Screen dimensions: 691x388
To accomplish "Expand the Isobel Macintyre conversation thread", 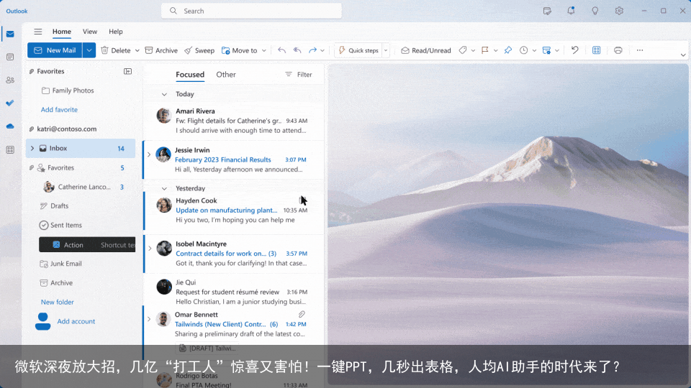I will 150,249.
